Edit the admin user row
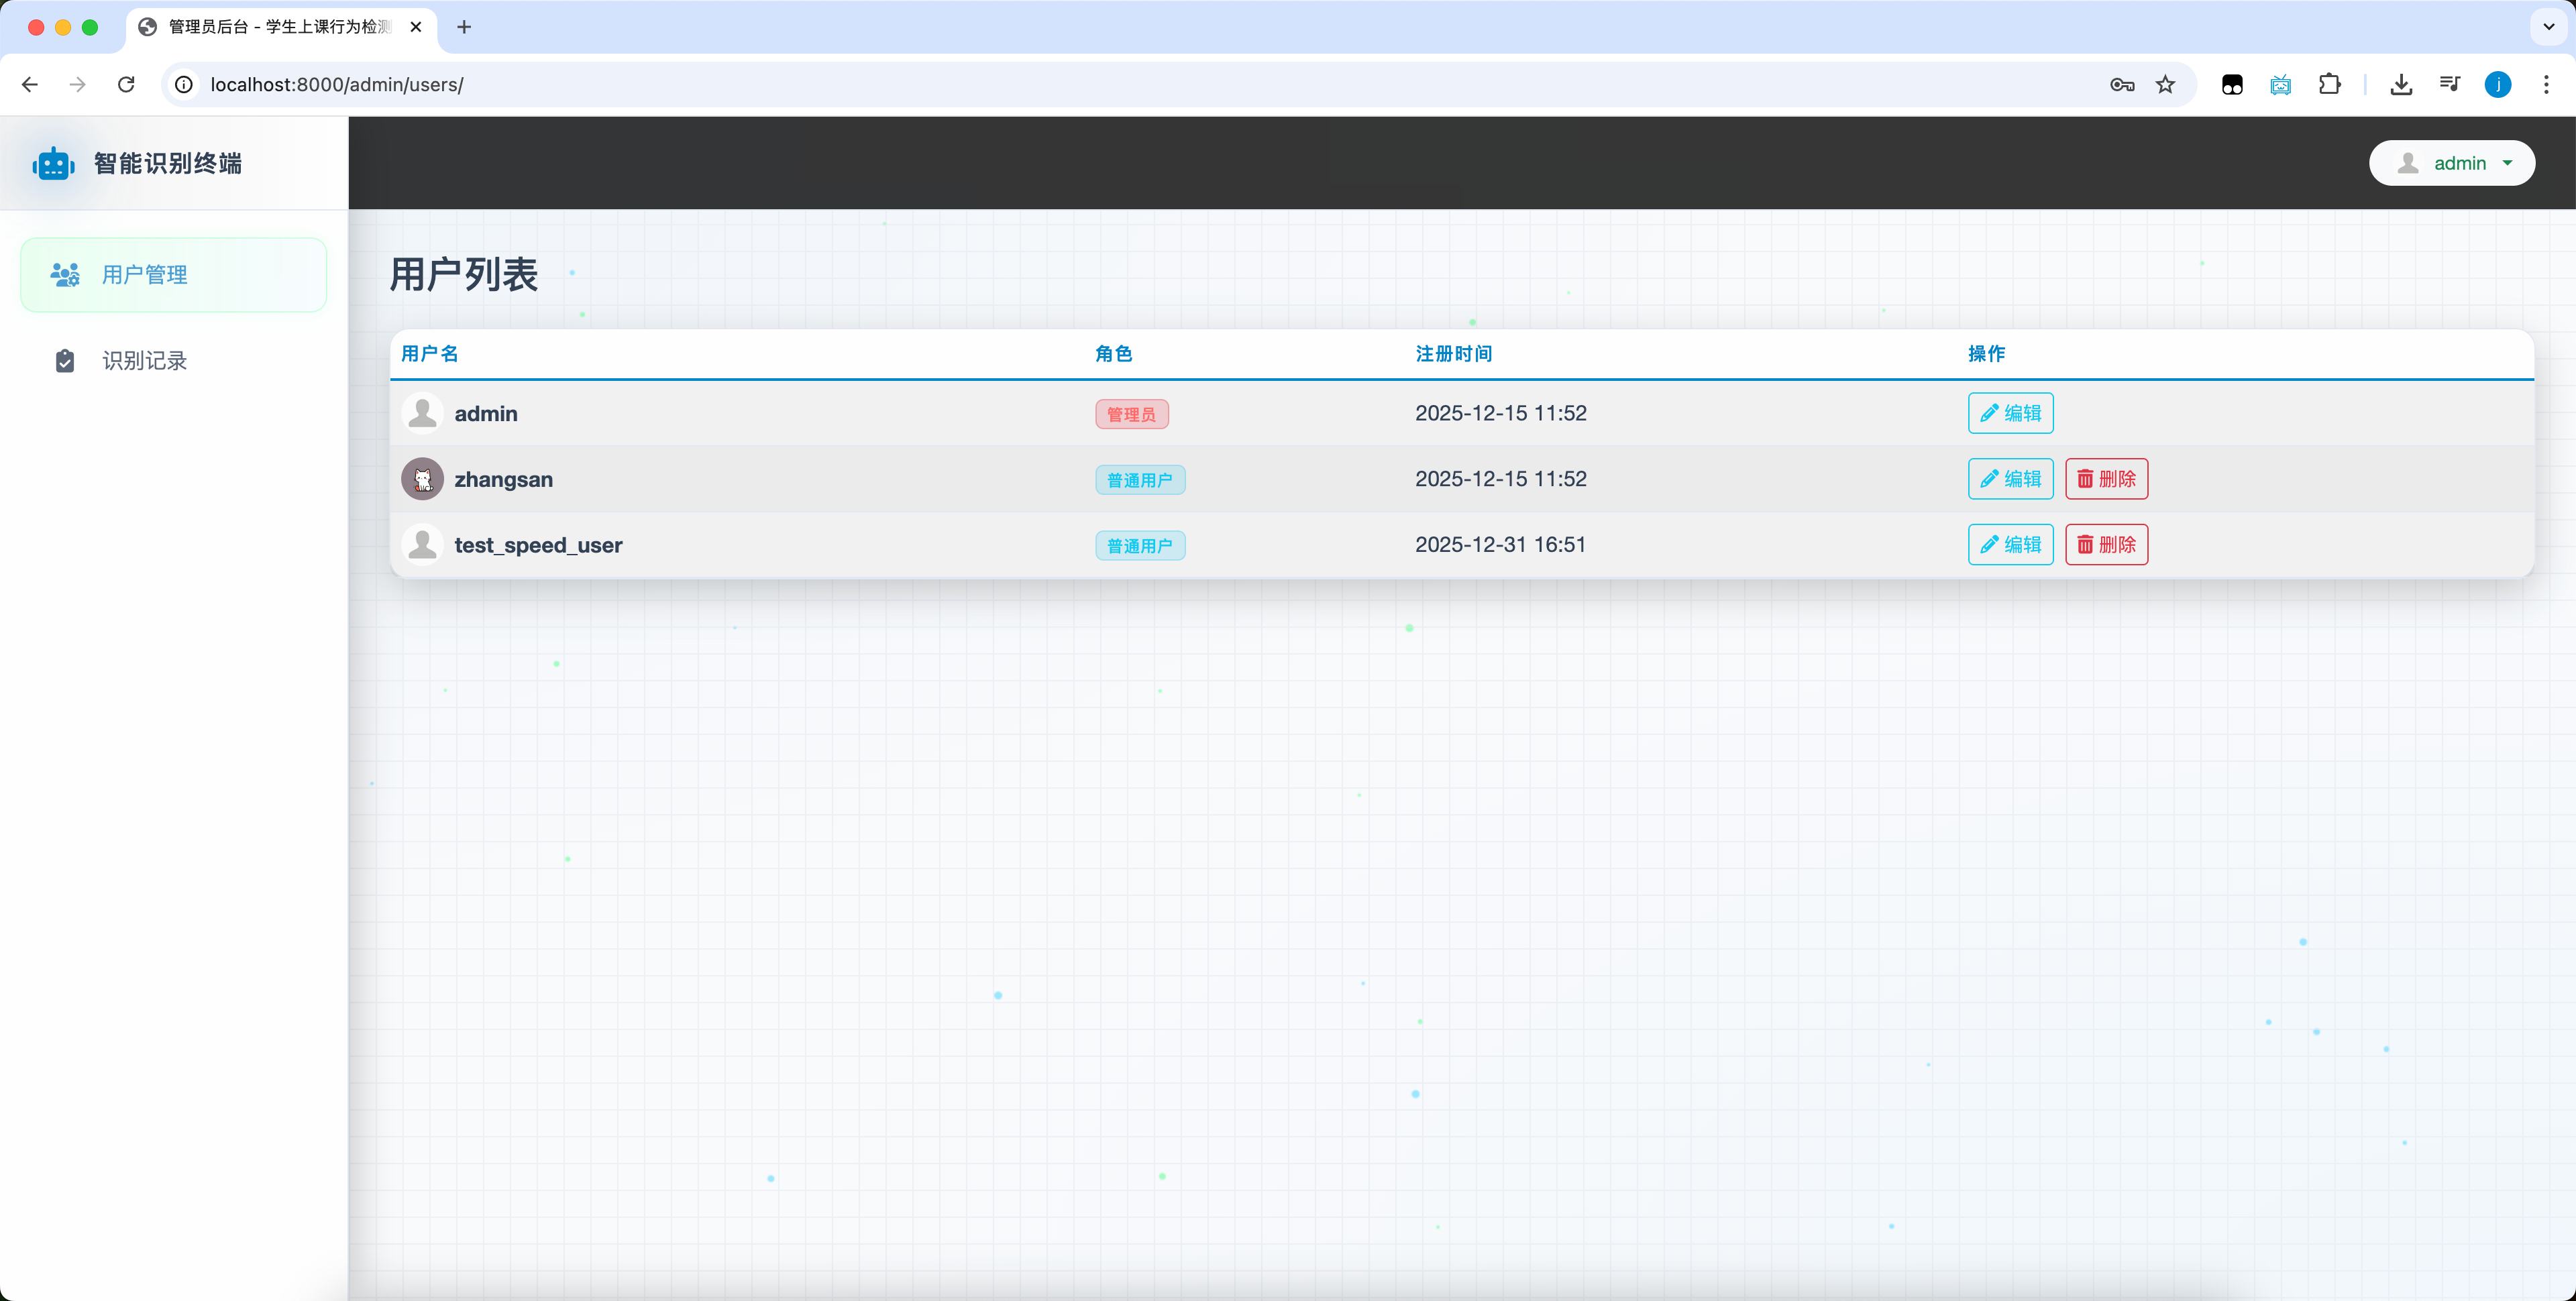The image size is (2576, 1301). point(2010,413)
